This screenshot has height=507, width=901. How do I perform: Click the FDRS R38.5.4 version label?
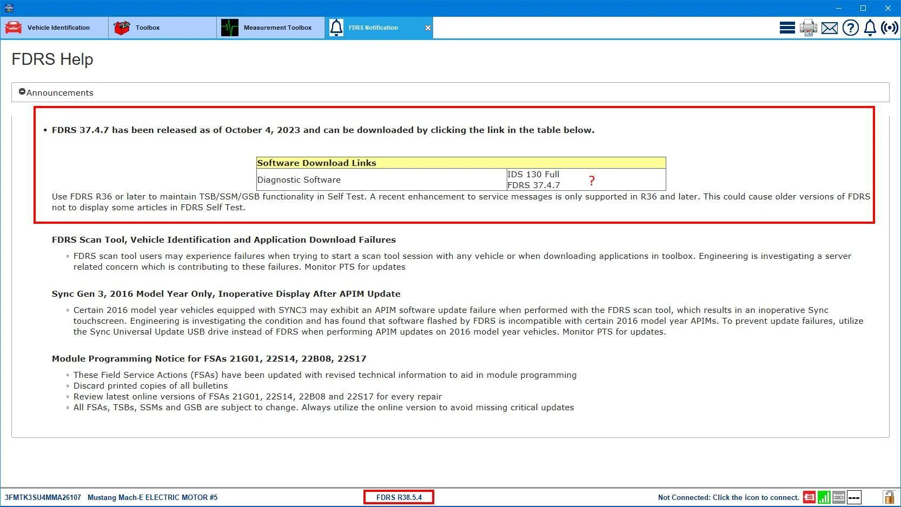click(x=399, y=497)
